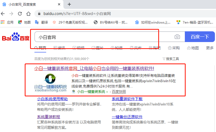Open the 应用 apps bookmark
The height and width of the screenshot is (132, 216).
(x=7, y=22)
